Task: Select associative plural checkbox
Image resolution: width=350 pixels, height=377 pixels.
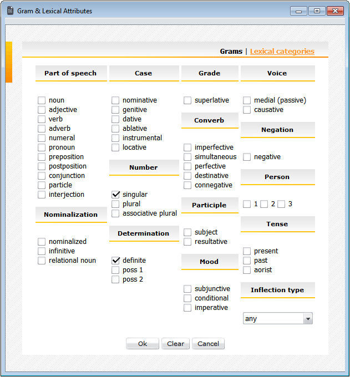Action: [115, 213]
